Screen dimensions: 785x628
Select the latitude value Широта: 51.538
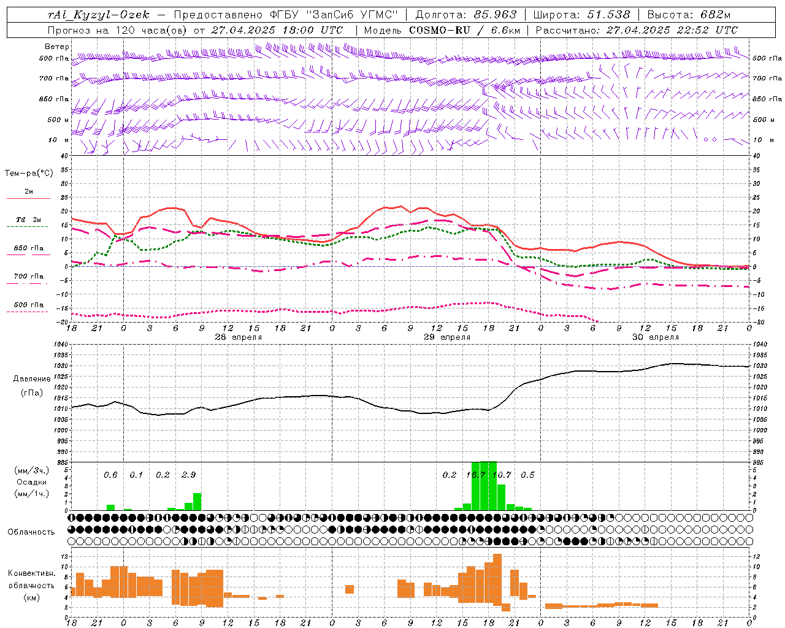click(x=582, y=15)
